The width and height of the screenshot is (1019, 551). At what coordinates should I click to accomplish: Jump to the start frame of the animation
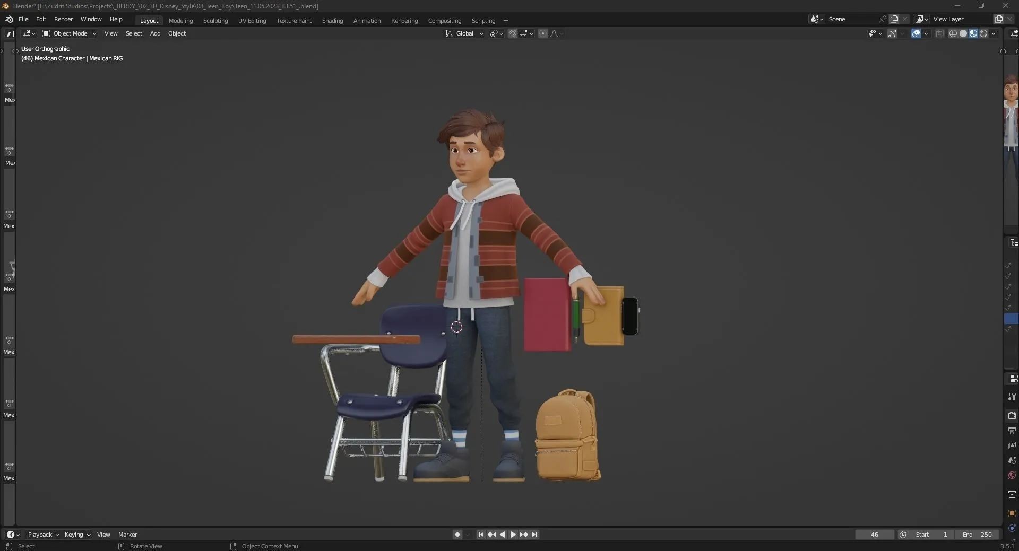pyautogui.click(x=480, y=535)
